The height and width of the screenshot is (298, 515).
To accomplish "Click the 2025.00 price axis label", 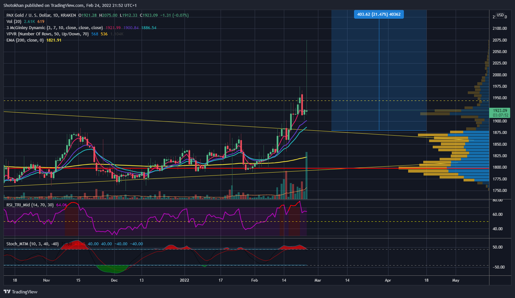I will click(x=500, y=63).
